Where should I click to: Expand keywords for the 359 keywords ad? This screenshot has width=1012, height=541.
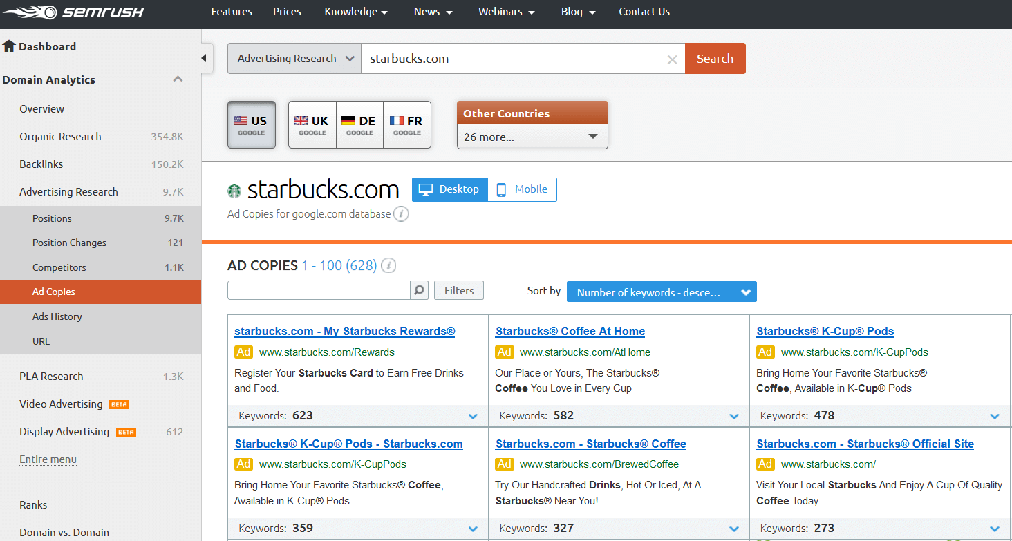[x=473, y=529]
